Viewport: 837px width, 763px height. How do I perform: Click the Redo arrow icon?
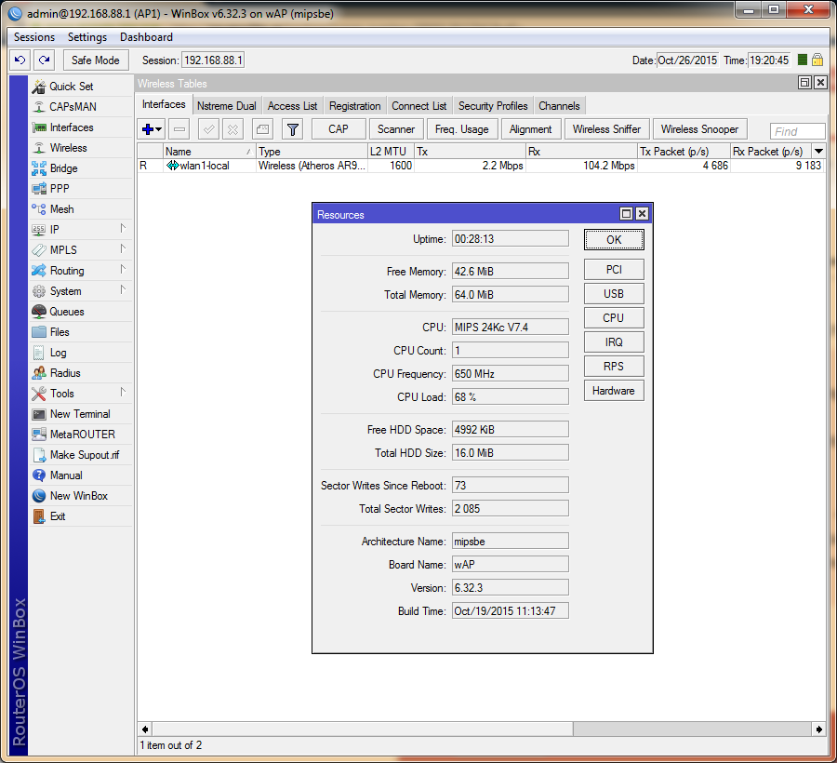[x=44, y=60]
